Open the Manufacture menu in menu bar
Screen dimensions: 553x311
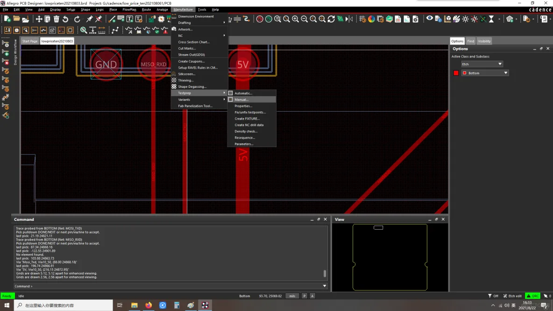point(183,9)
